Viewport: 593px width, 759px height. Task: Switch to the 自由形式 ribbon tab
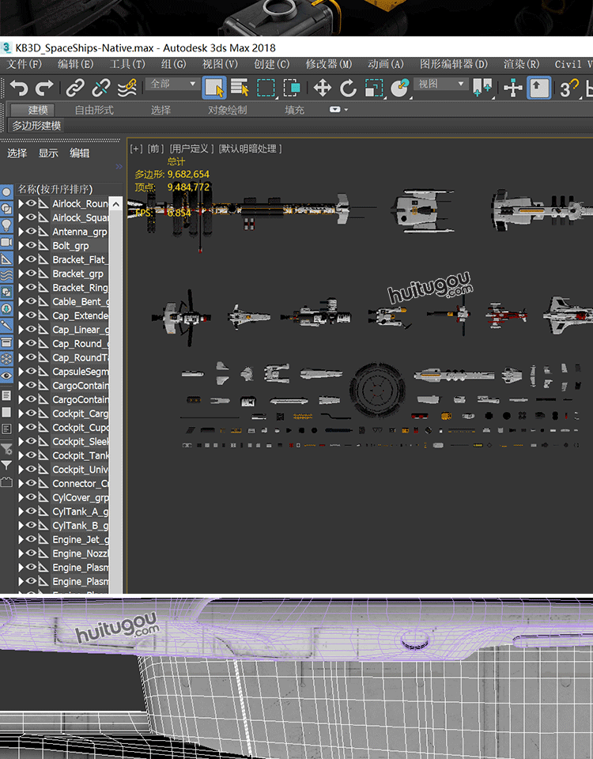click(x=94, y=110)
